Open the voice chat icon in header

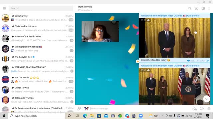click(x=196, y=8)
